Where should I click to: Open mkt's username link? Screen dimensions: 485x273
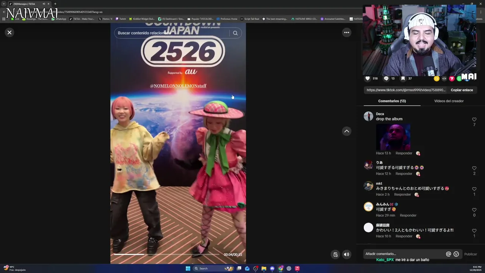pos(379,184)
